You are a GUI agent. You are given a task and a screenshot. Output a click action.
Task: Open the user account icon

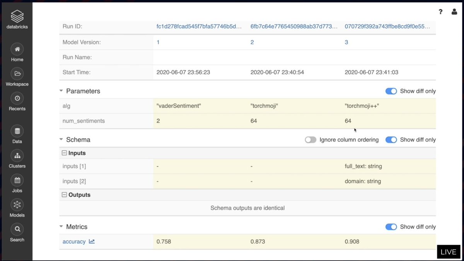(454, 12)
